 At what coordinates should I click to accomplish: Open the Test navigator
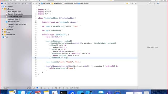point(19,3)
